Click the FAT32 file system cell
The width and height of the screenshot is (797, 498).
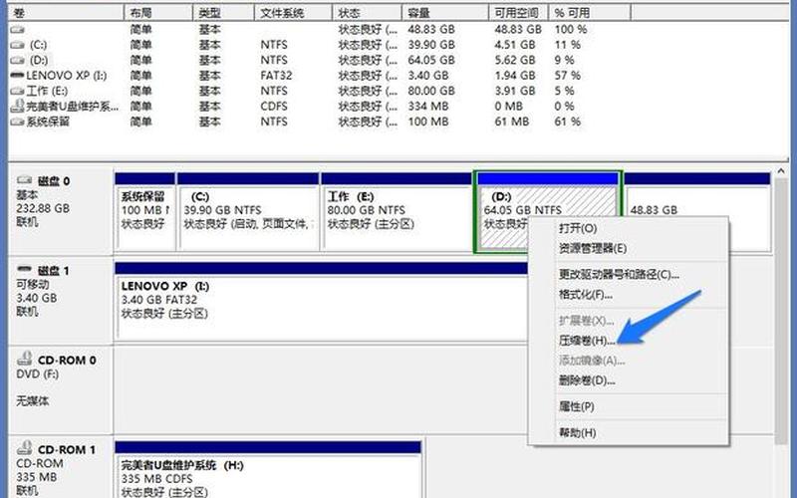click(276, 76)
